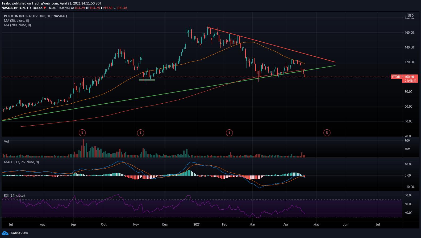
Task: Click the 120.00 price axis label
Action: [x=409, y=62]
